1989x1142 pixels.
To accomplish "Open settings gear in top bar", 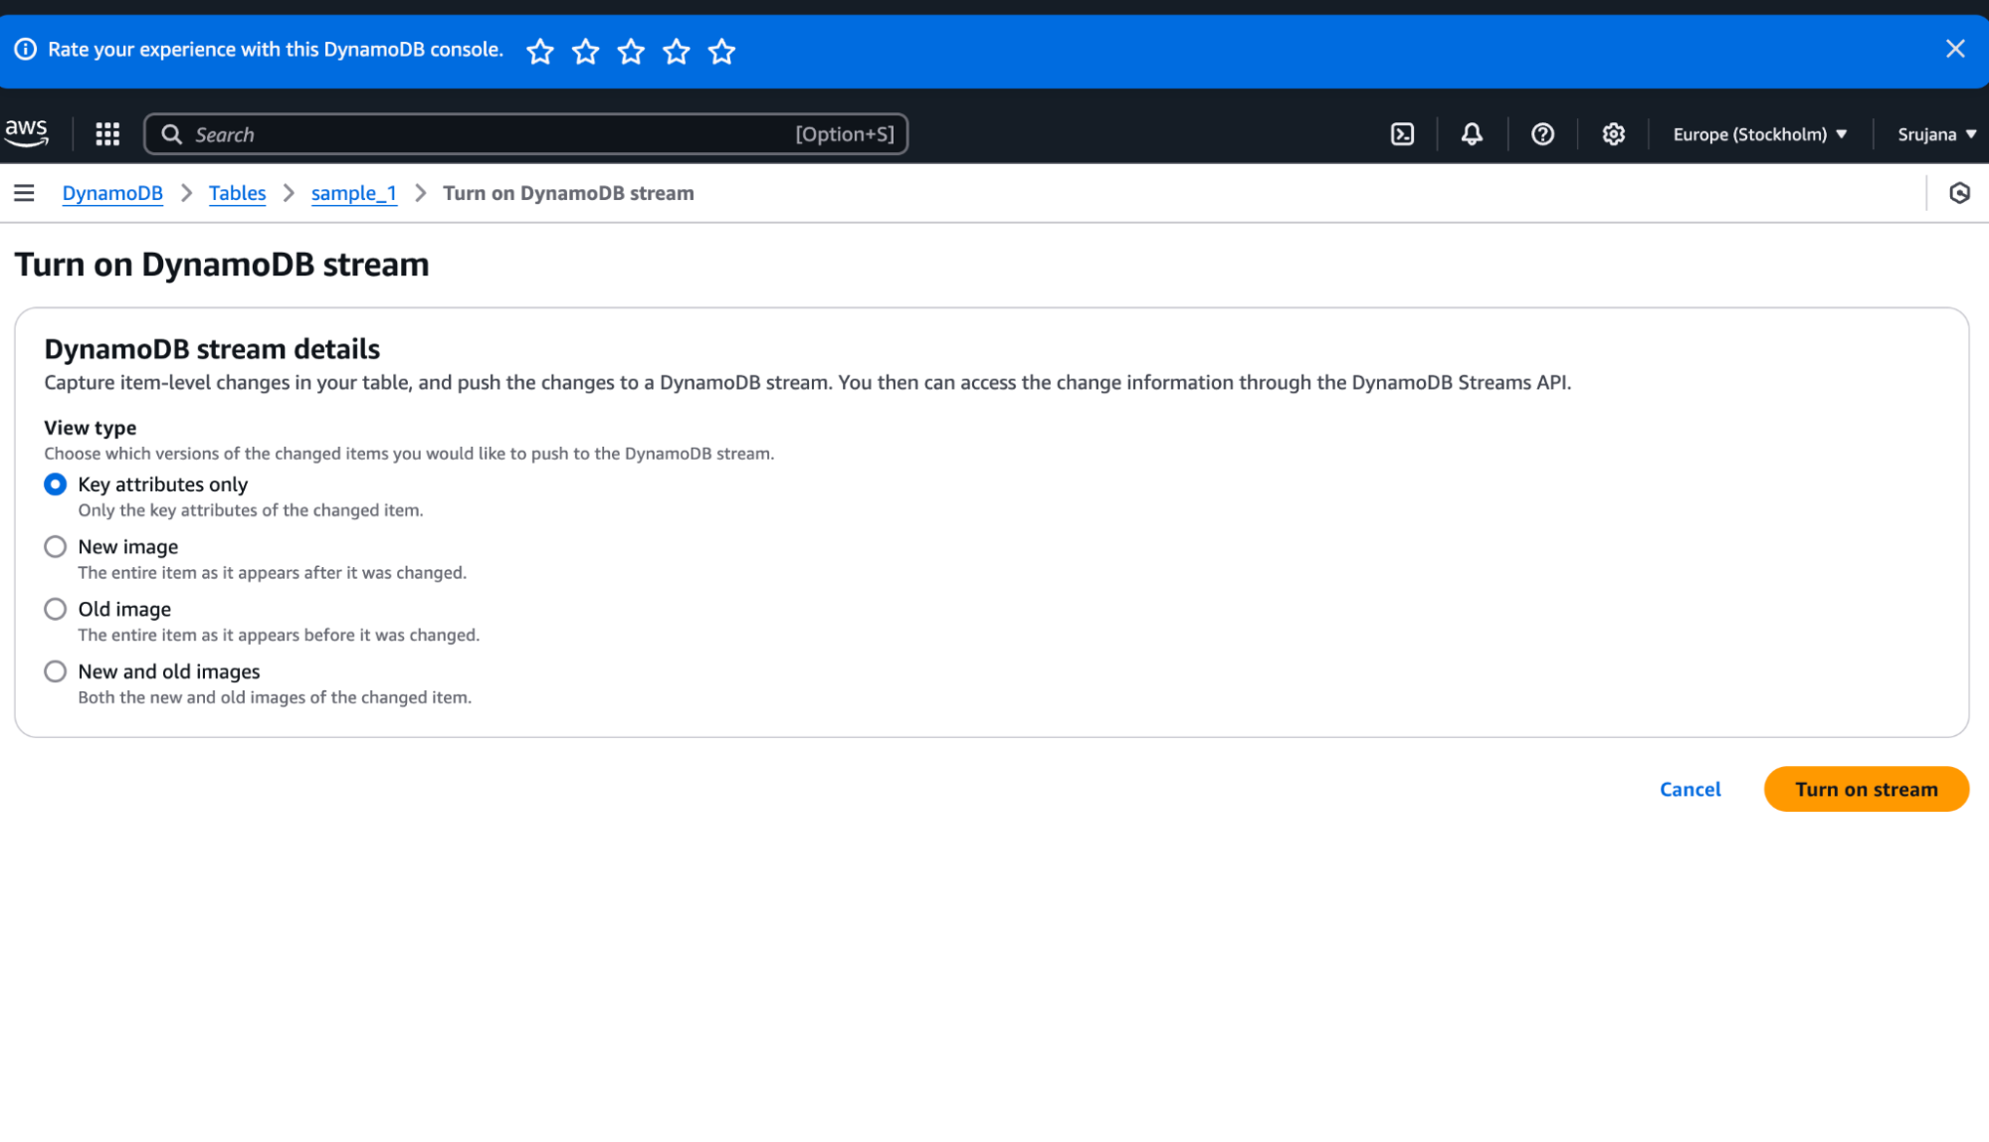I will 1613,134.
